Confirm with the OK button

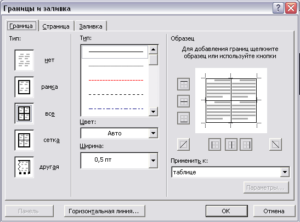tap(227, 211)
